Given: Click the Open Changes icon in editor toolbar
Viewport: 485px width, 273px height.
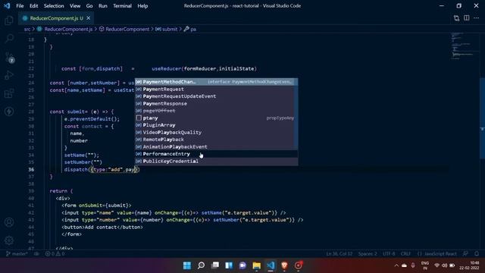Looking at the screenshot, I should coord(456,18).
